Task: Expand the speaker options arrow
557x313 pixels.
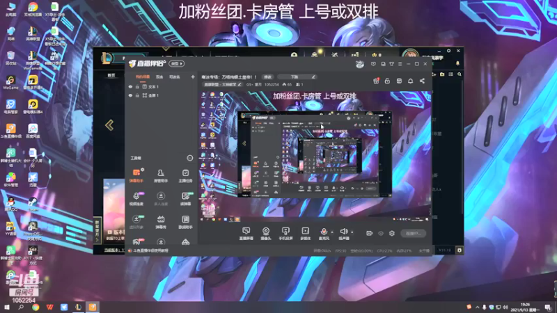Action: [352, 232]
